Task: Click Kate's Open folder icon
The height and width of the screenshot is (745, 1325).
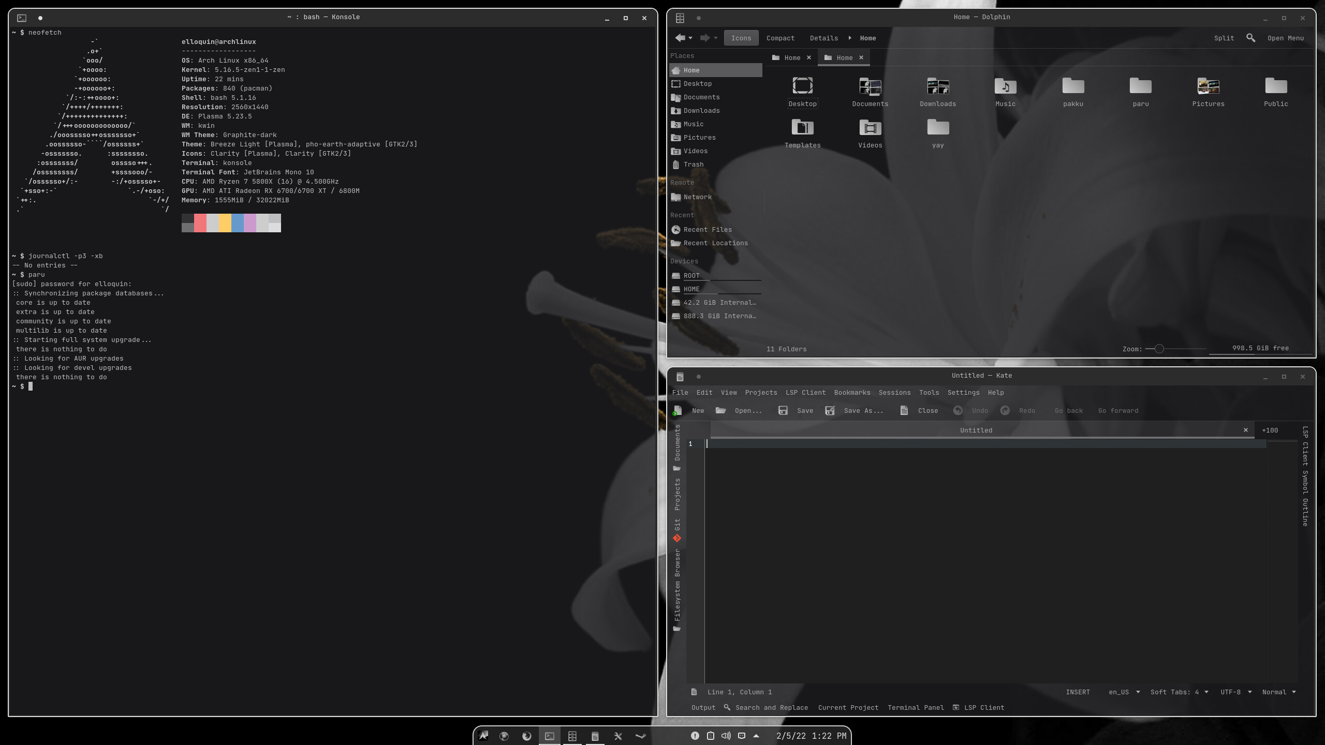Action: click(x=720, y=411)
